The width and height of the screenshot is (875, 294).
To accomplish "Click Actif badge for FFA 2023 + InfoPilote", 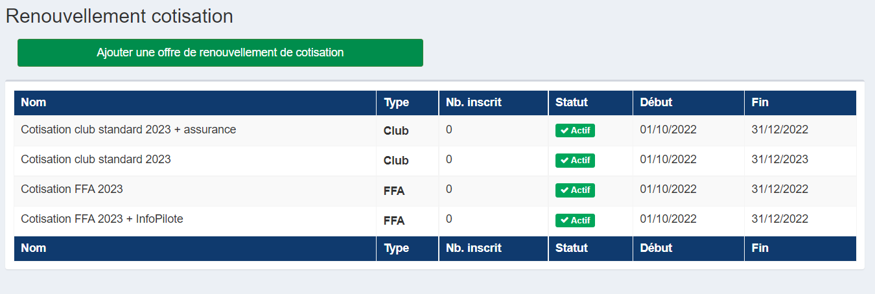I will point(575,220).
